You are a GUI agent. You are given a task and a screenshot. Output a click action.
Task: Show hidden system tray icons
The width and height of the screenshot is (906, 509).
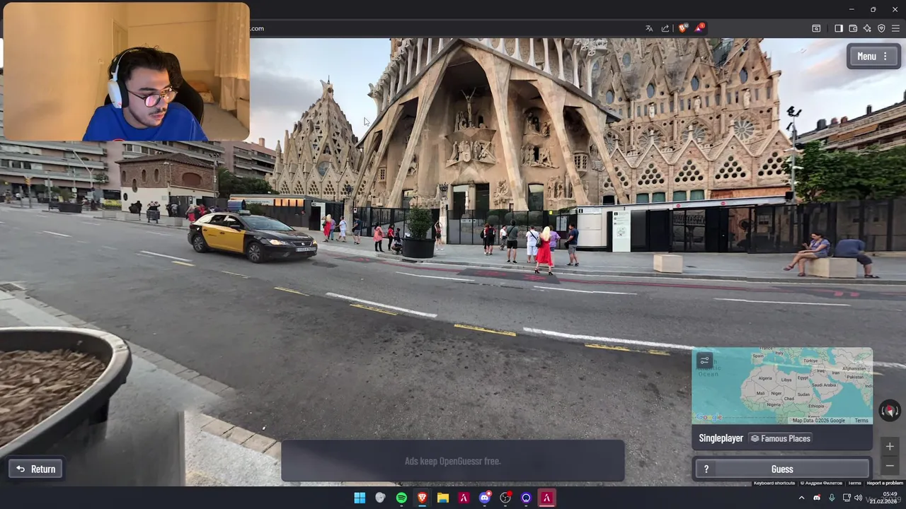click(x=802, y=498)
